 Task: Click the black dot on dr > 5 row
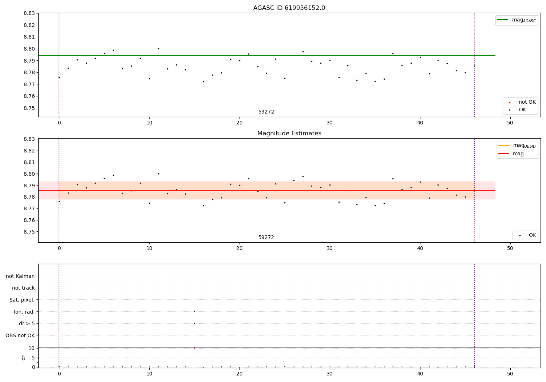194,323
